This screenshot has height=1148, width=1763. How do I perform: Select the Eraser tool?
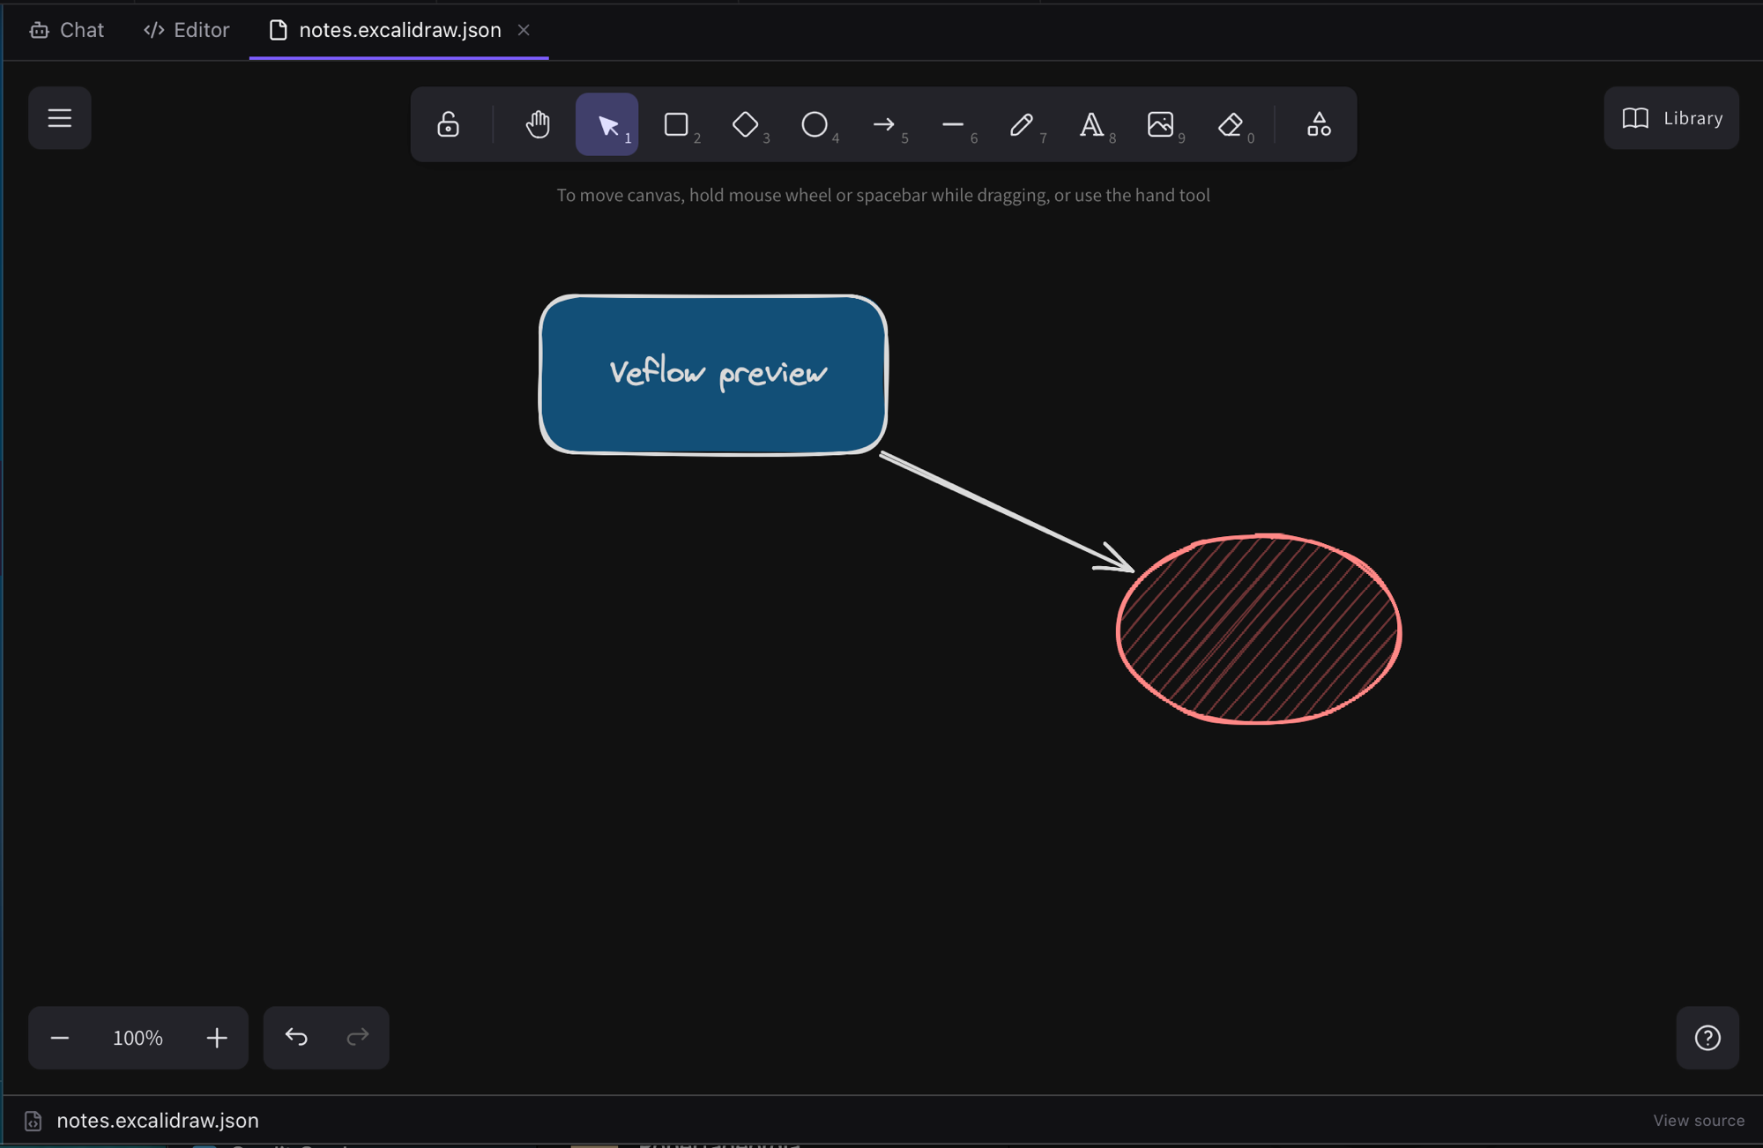tap(1231, 124)
